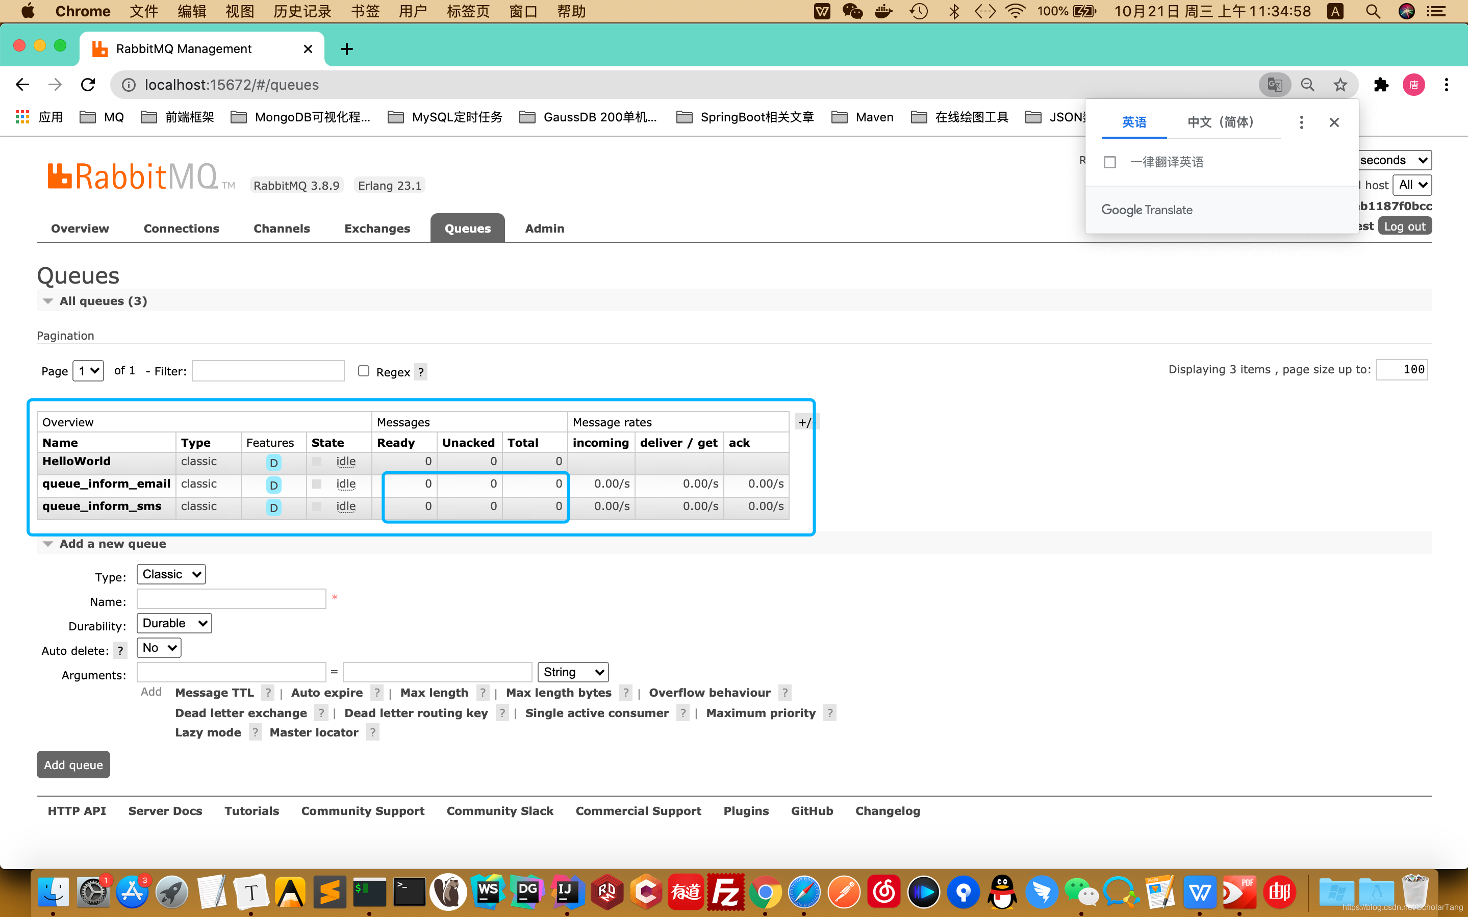The height and width of the screenshot is (917, 1468).
Task: Open the queue_inform_email queue link
Action: 106,483
